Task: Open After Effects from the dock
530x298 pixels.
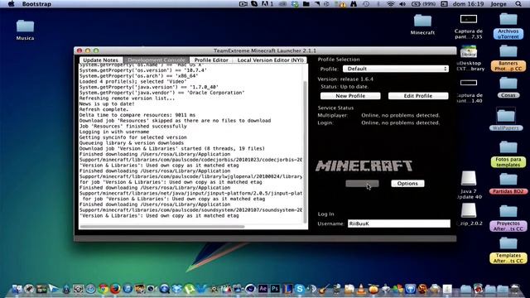Action: (263, 289)
